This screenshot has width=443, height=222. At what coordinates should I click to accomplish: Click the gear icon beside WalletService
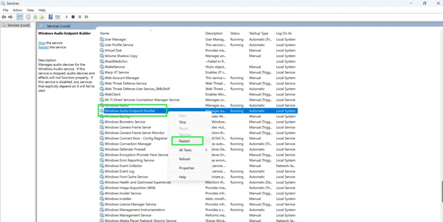pyautogui.click(x=102, y=67)
